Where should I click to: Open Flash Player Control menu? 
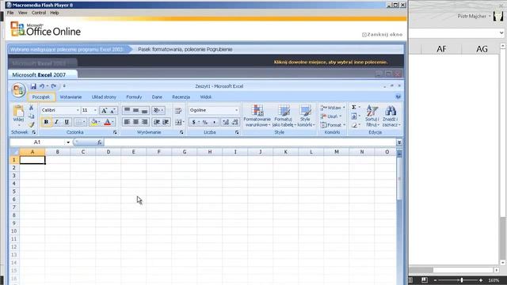[39, 13]
